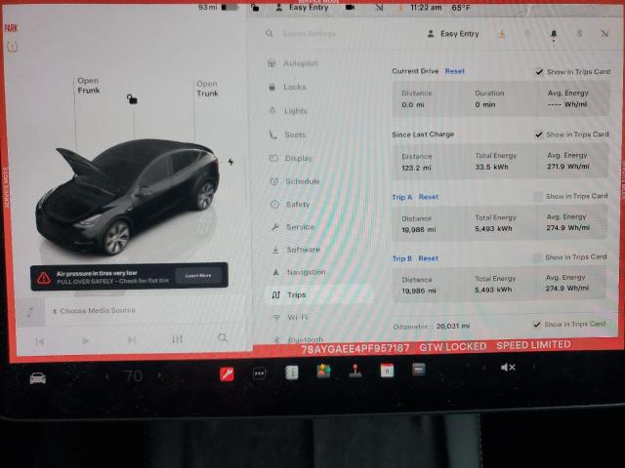Open the Wi-Fi settings menu
Viewport: 625px width, 468px height.
(x=290, y=317)
